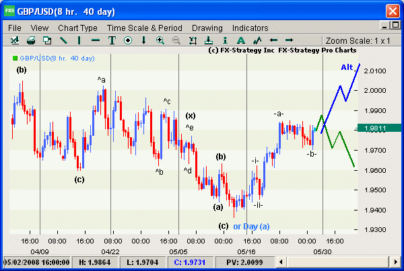Image resolution: width=404 pixels, height=271 pixels.
Task: Click the green letter A icon
Action: coord(241,40)
